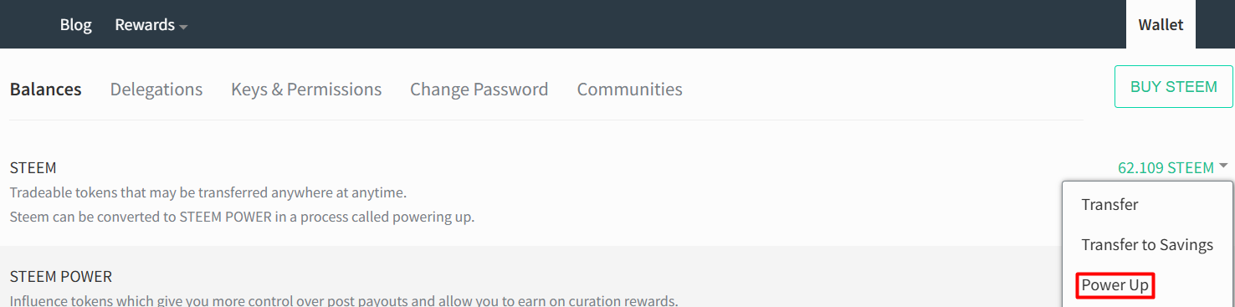Go to the Delegations tab
This screenshot has width=1235, height=307.
[156, 89]
